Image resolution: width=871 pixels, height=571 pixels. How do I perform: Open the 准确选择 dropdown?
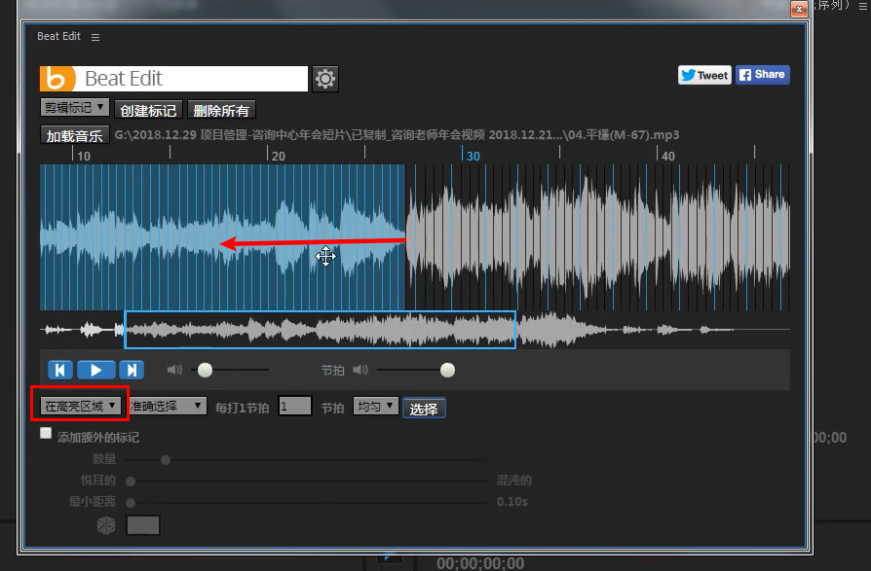click(x=168, y=407)
